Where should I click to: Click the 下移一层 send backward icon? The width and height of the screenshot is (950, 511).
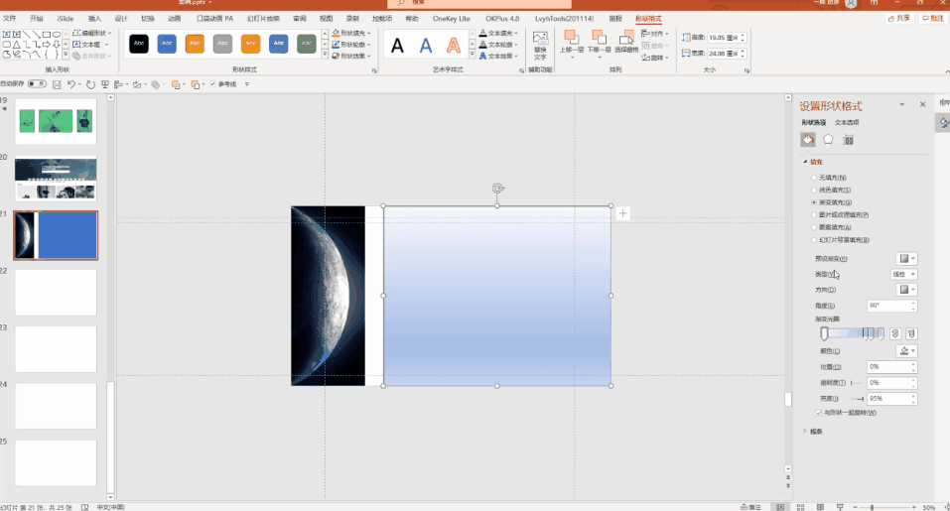[599, 43]
